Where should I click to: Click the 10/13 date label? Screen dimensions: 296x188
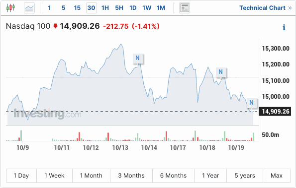(120, 148)
